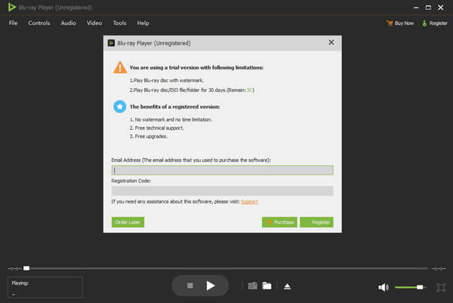Take a snapshot with camera icon

[x=252, y=286]
